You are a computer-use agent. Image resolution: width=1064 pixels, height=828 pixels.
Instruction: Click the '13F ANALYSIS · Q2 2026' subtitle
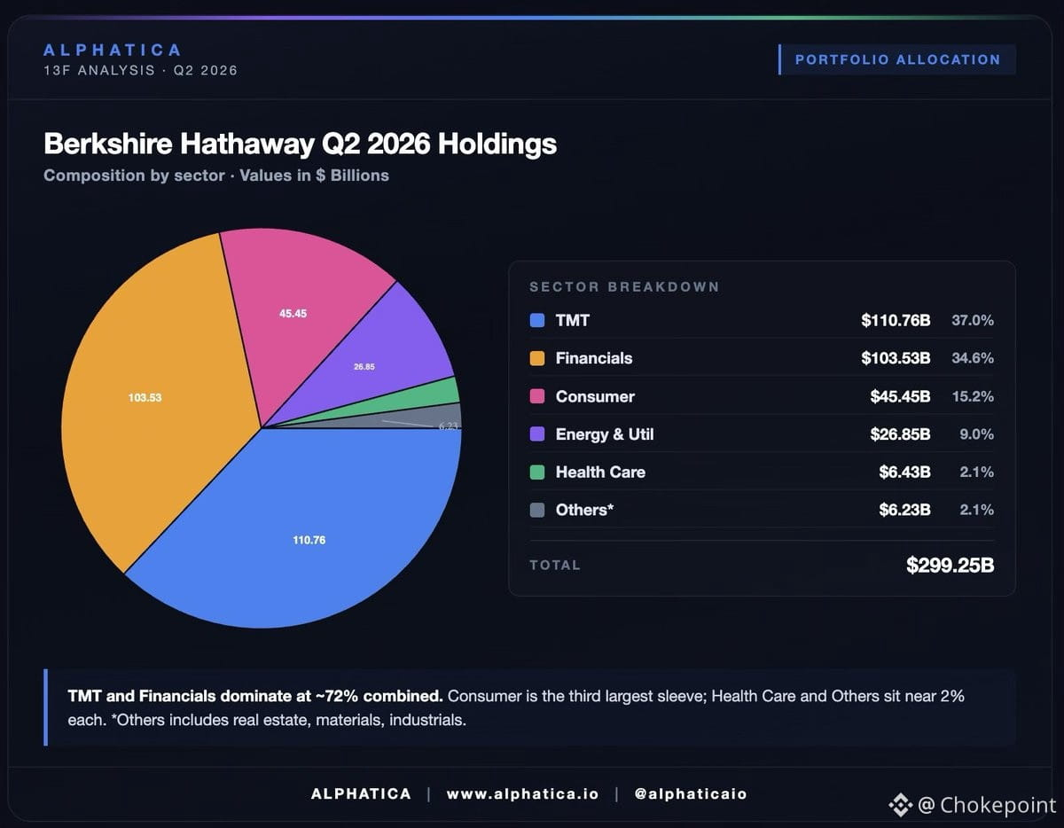point(141,70)
